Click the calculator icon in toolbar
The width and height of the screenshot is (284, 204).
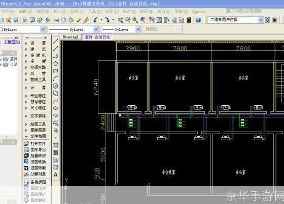click(189, 20)
